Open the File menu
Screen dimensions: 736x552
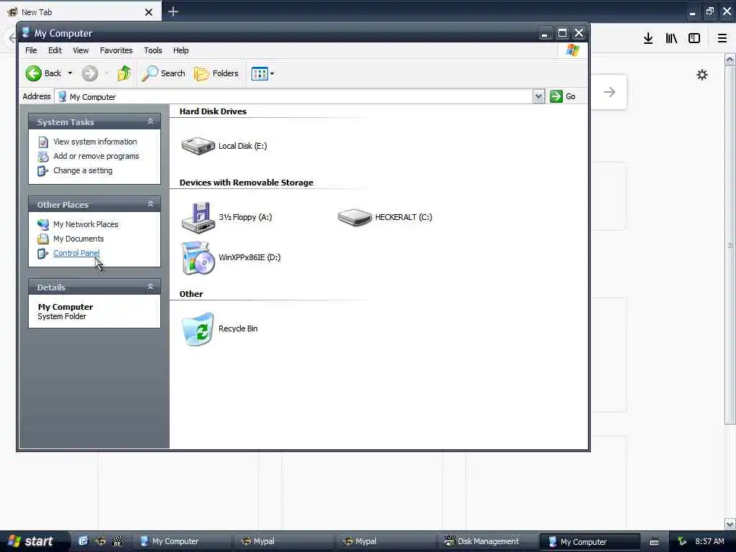[31, 50]
